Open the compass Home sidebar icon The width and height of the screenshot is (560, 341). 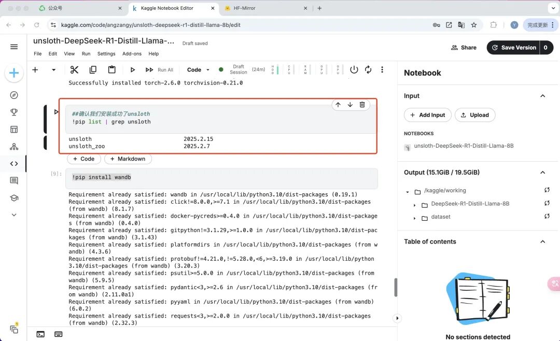click(x=14, y=95)
